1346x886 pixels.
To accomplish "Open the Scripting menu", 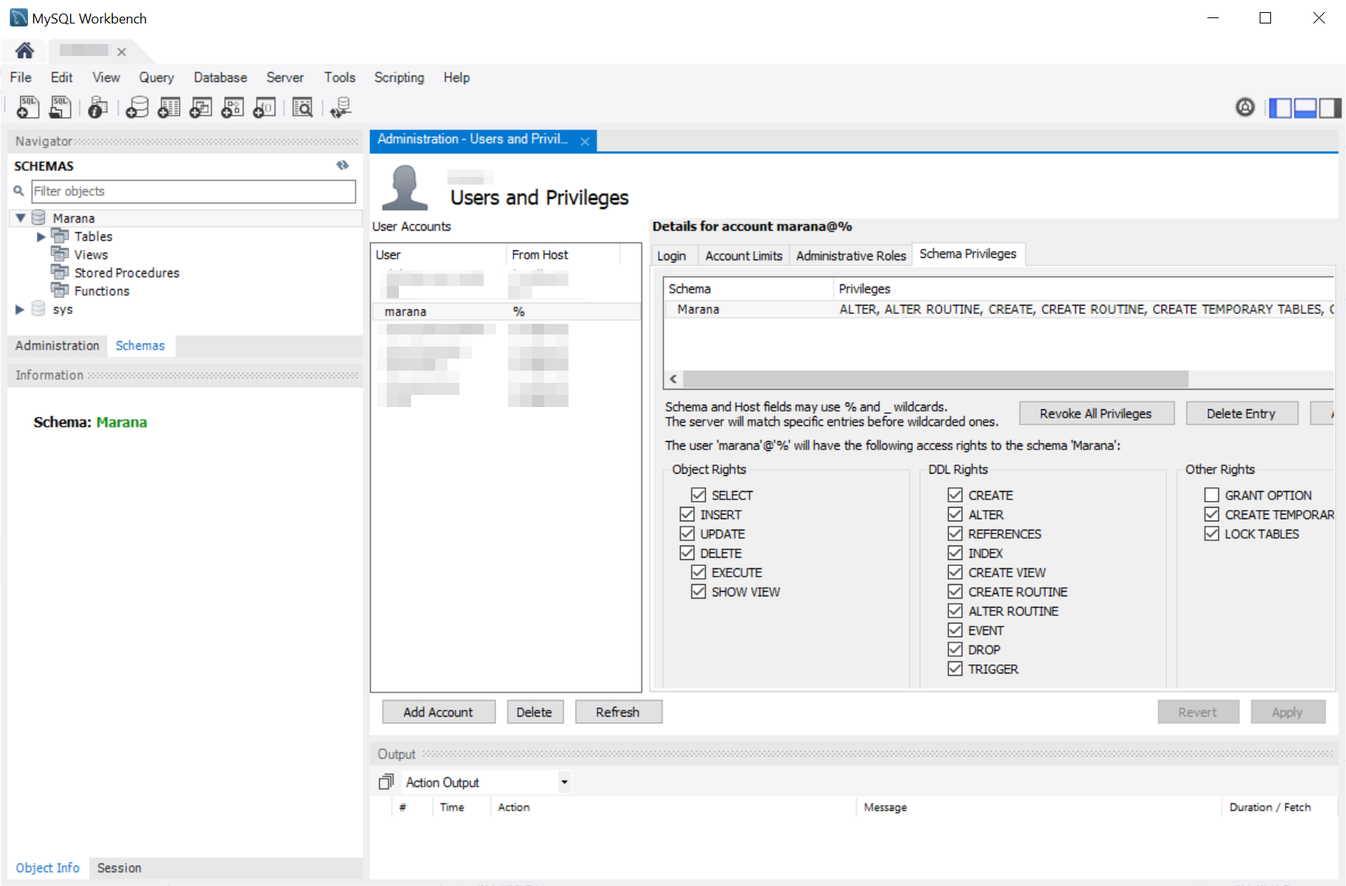I will click(399, 77).
